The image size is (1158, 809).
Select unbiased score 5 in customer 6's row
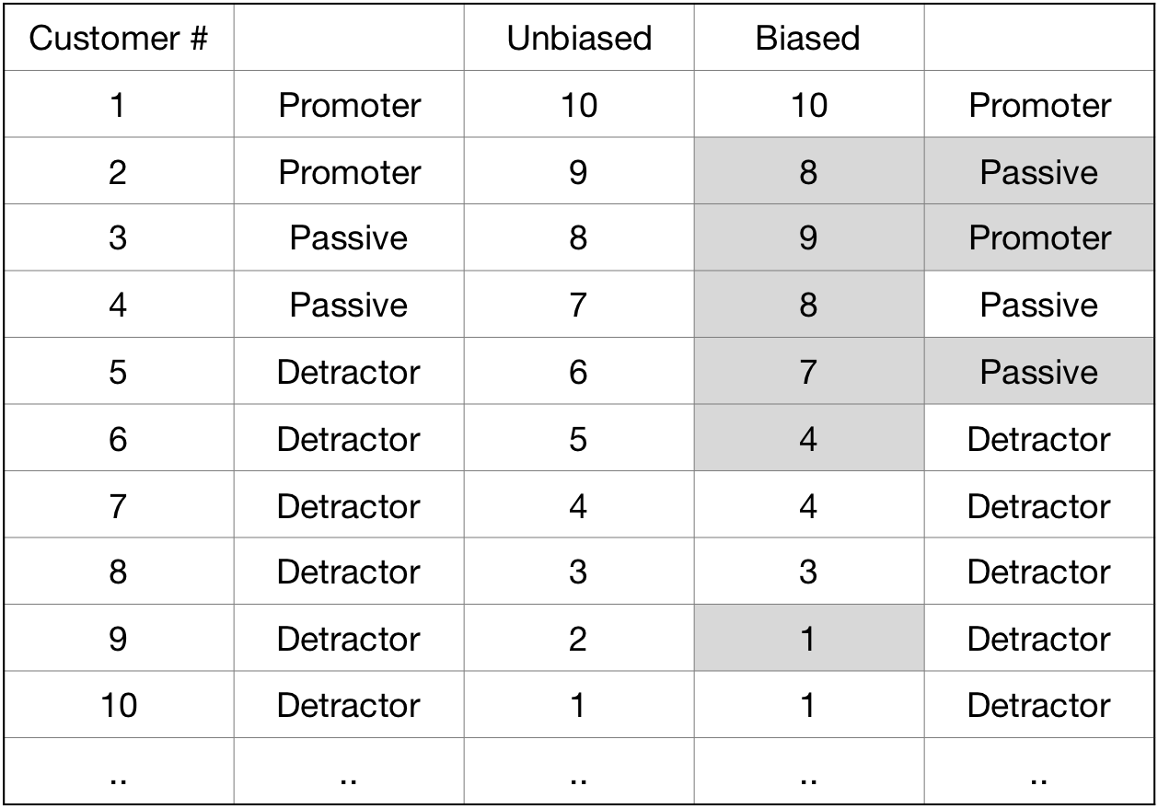579,439
